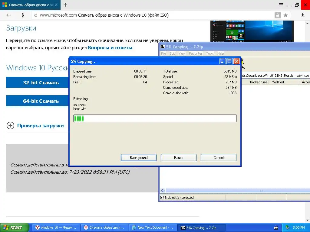Screen dimensions: 310x232
Task: Click the tray icon beside the clock
Action: [x=287, y=228]
